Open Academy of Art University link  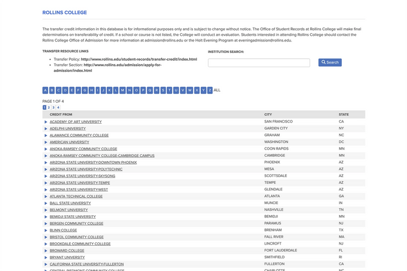(76, 122)
